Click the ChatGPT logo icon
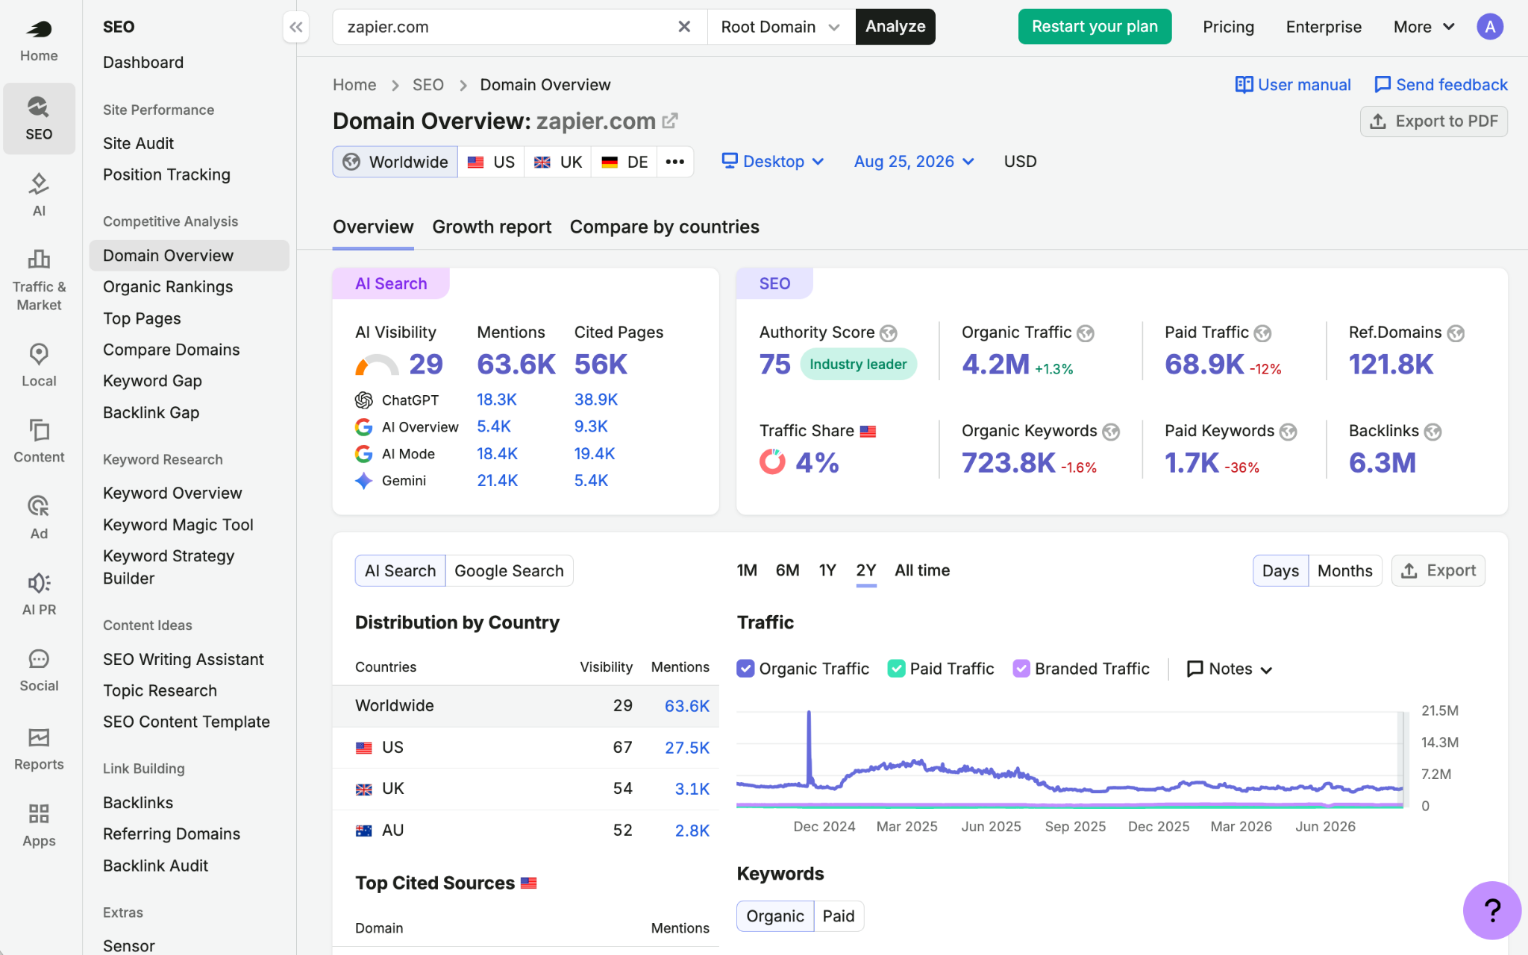The image size is (1528, 955). [x=363, y=400]
